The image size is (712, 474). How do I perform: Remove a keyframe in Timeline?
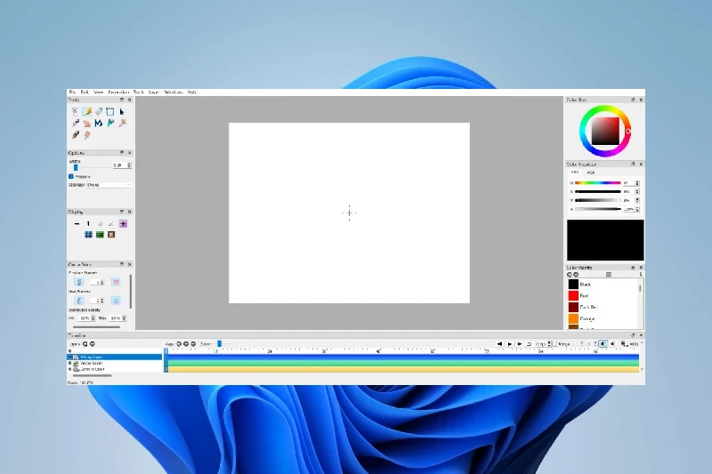click(x=186, y=344)
